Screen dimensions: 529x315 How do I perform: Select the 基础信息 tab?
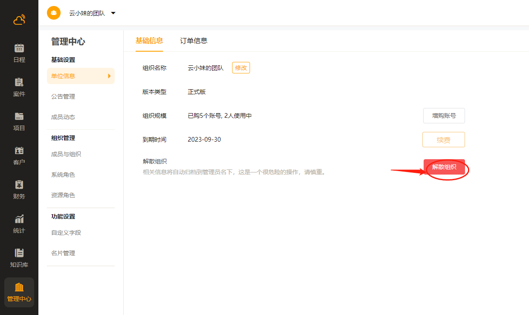coord(149,41)
